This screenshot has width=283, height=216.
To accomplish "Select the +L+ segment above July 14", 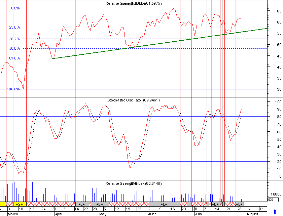I will point(216,204).
